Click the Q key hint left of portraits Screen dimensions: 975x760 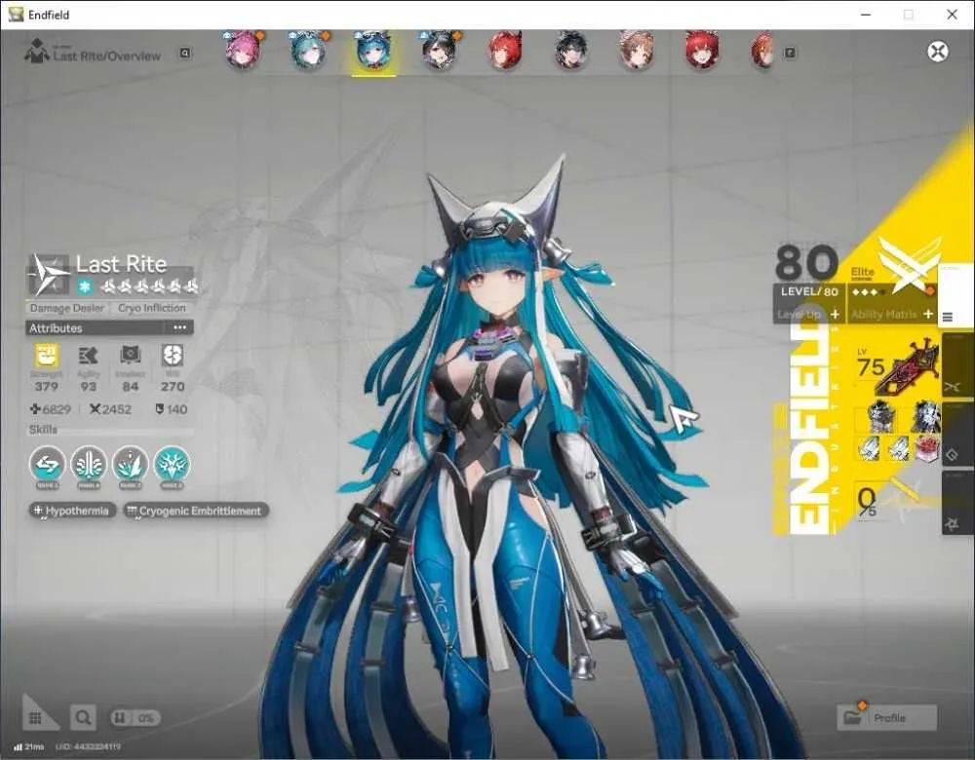184,54
